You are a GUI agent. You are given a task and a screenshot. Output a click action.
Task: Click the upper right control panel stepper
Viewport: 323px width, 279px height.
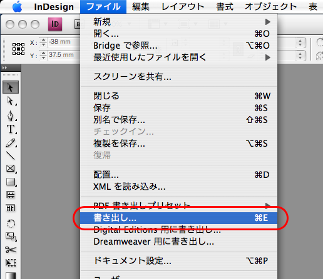[300, 42]
